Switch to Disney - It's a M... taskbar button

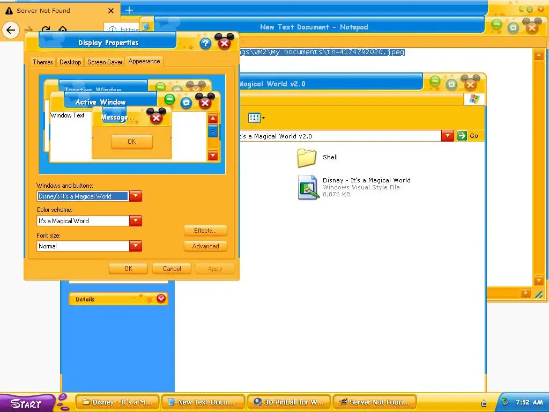[117, 402]
